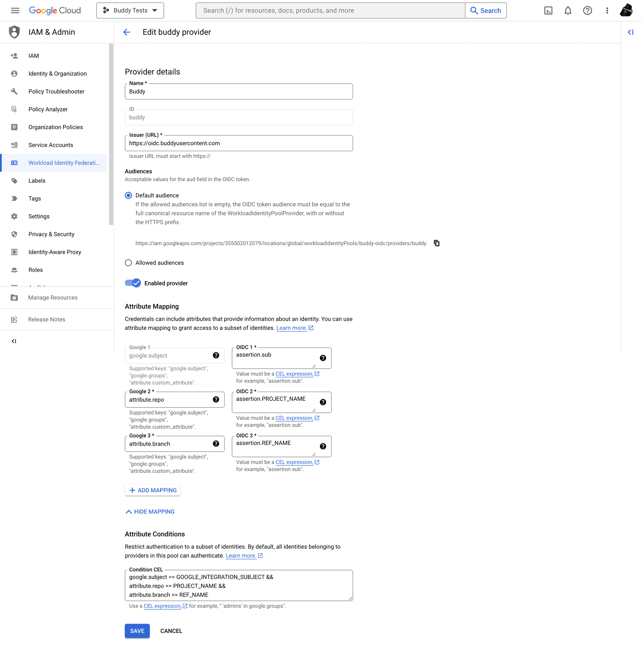Show help for OIDC 2 field

(x=323, y=402)
